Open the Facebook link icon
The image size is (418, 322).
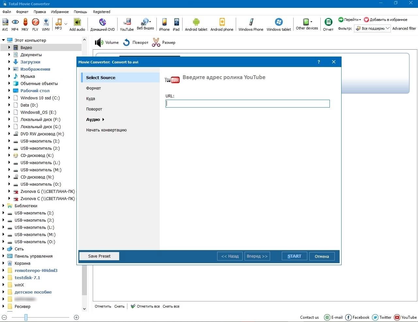coord(348,317)
